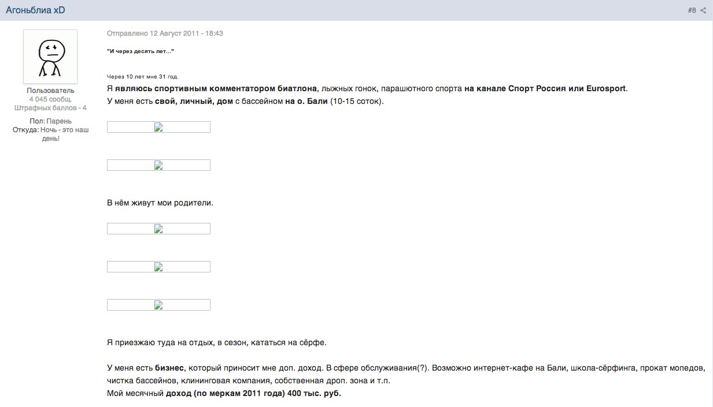713x407 pixels.
Task: Open the Агоньблиа xD author profile link
Action: (35, 10)
